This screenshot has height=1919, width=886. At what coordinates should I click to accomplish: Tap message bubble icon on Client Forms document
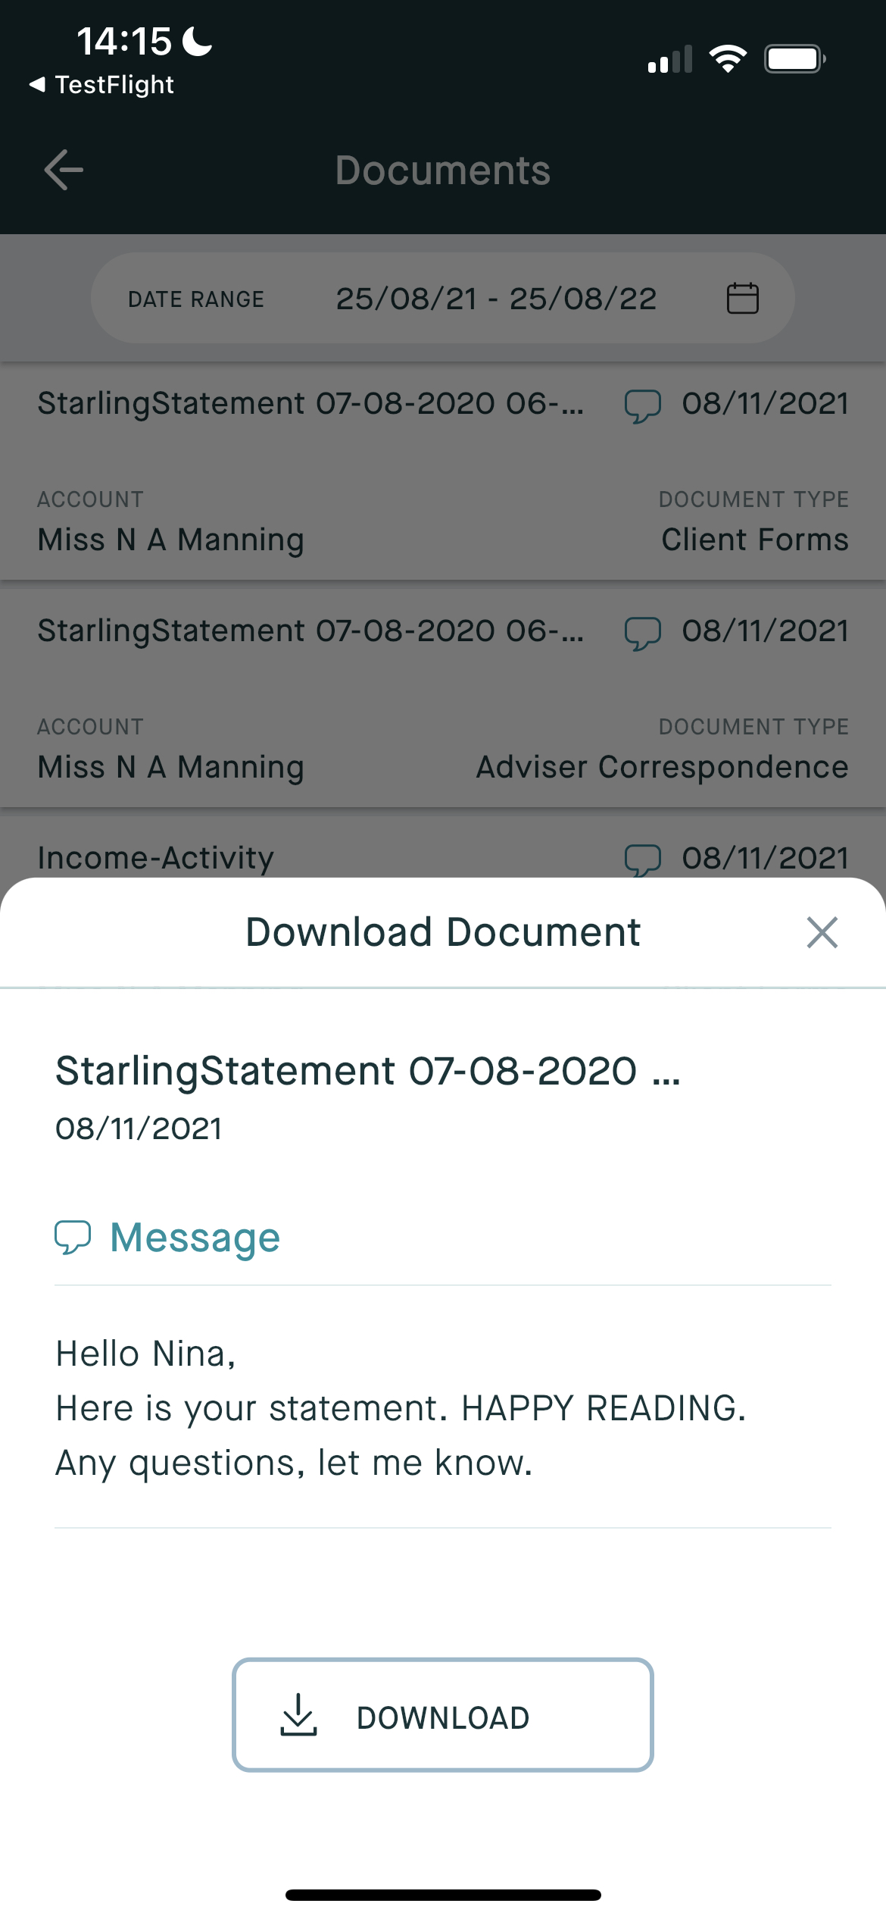coord(642,405)
